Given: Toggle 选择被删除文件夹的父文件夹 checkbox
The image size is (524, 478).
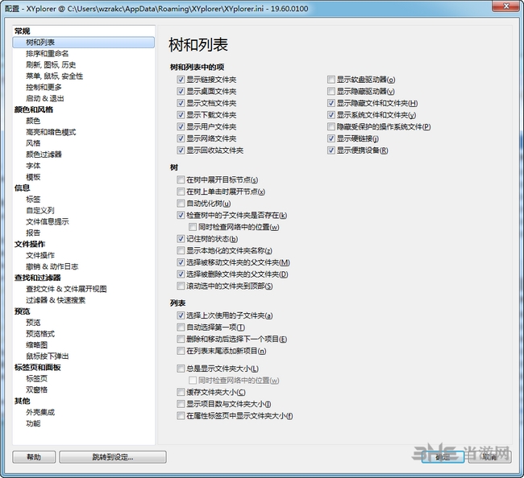Looking at the screenshot, I should (x=181, y=274).
